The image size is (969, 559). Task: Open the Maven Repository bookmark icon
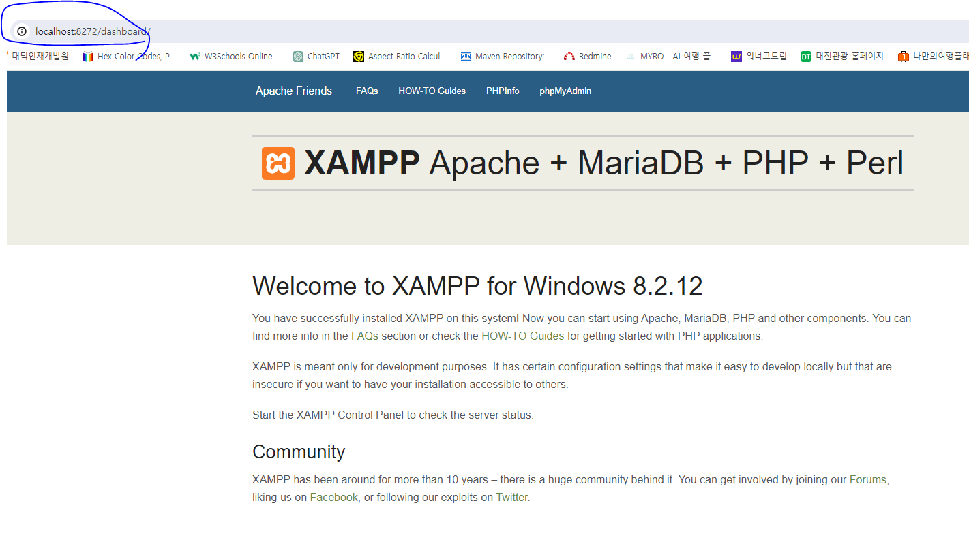point(466,57)
